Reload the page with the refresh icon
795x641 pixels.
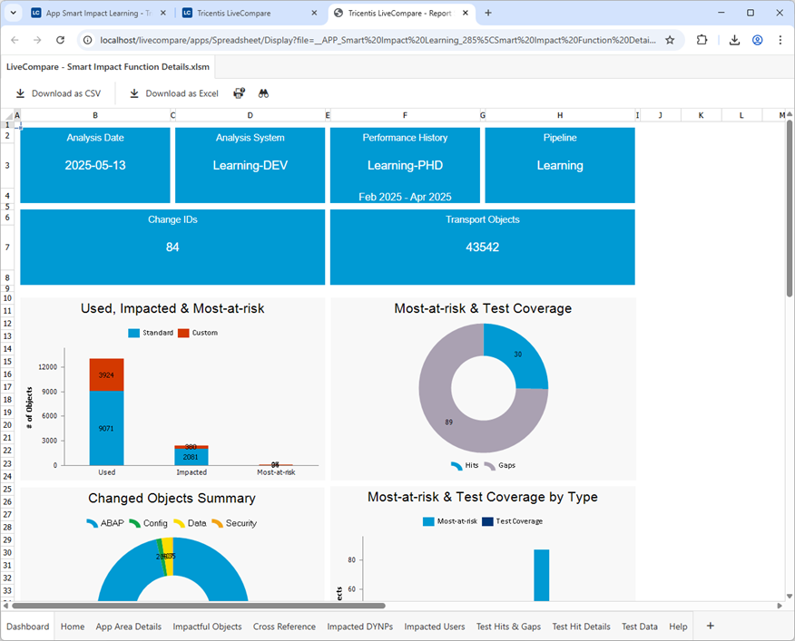point(60,40)
